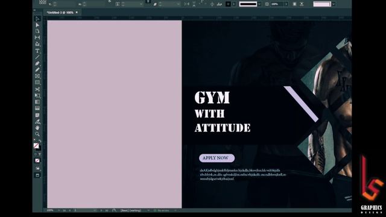Click the Apply None swatch button

click(37, 161)
